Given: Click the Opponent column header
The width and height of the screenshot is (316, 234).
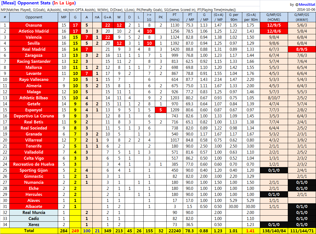Looking at the screenshot, I should [x=34, y=17].
